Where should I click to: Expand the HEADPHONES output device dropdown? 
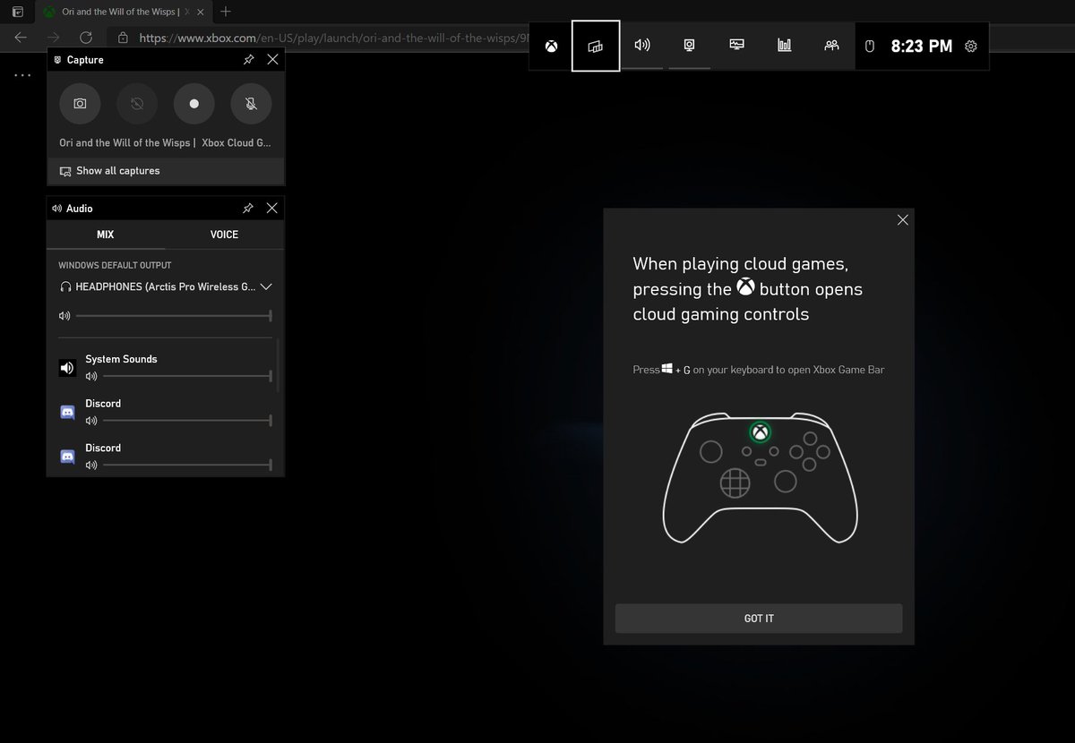[264, 287]
